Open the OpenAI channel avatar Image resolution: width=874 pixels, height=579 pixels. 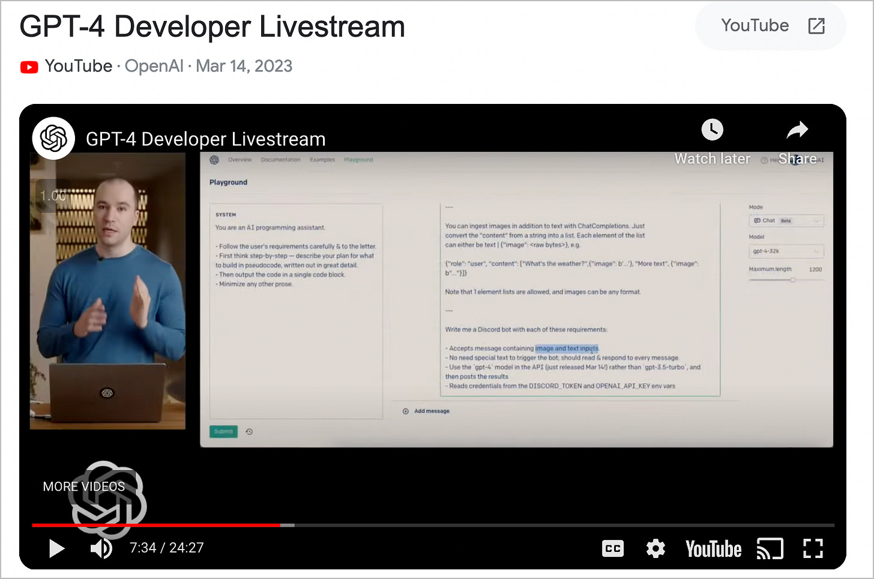(53, 138)
